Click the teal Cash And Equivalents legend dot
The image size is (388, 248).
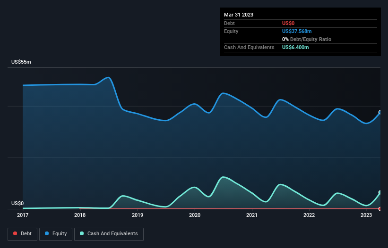tap(82, 233)
